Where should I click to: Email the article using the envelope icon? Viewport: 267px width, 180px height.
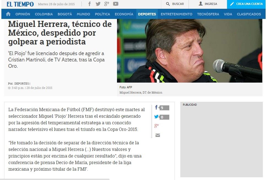pyautogui.click(x=158, y=135)
